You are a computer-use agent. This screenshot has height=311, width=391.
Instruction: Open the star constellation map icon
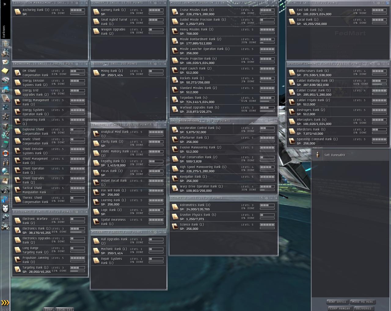[5, 107]
